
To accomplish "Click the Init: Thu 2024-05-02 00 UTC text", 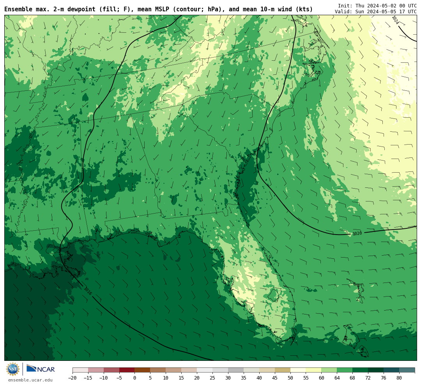I will click(377, 5).
